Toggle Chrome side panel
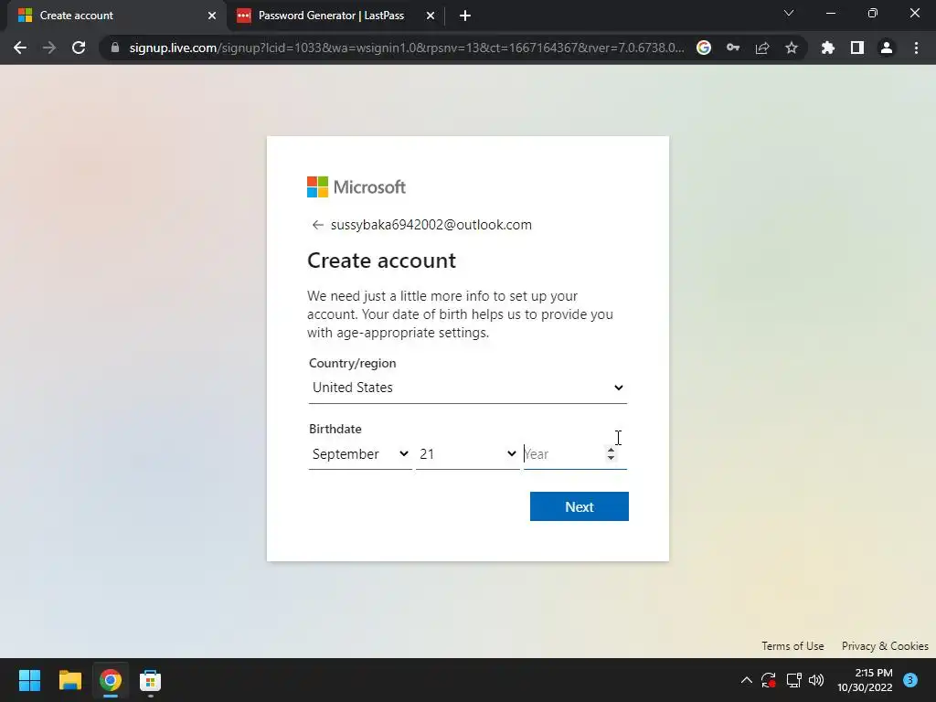Screen dimensions: 936x702 pyautogui.click(x=857, y=48)
